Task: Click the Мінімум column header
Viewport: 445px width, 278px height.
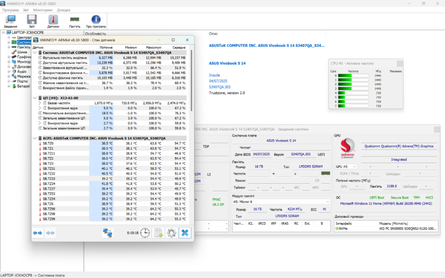Action: click(x=131, y=47)
